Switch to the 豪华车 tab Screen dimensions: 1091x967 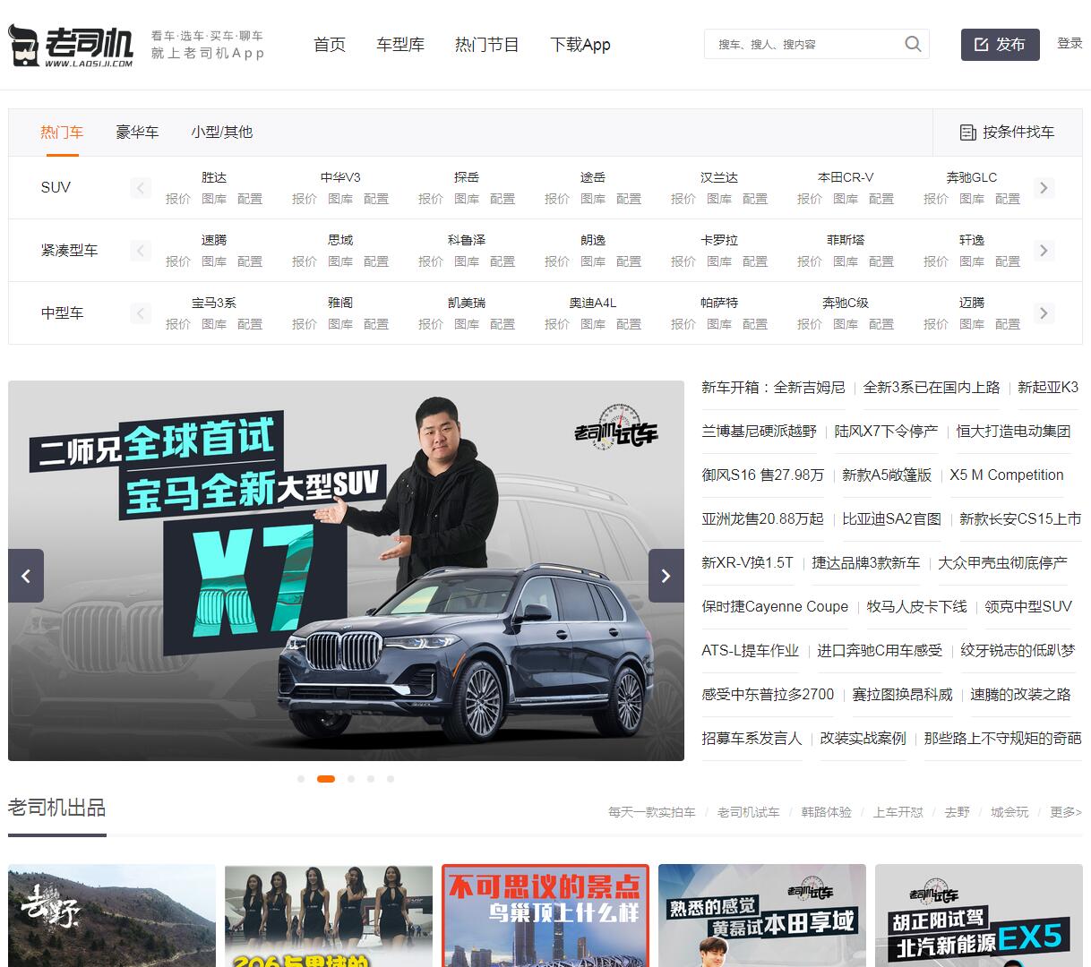click(137, 133)
